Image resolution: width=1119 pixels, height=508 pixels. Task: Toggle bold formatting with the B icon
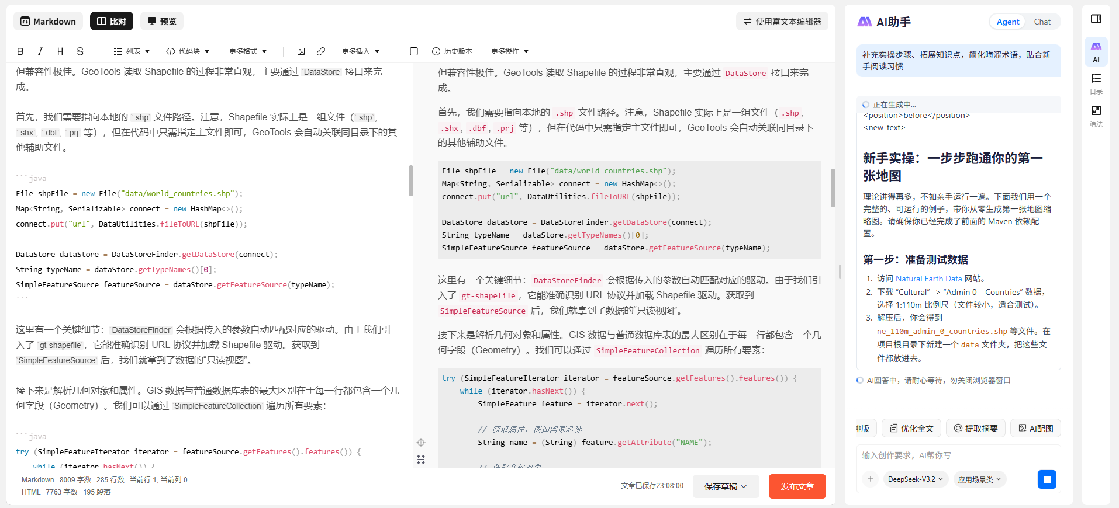[x=20, y=51]
